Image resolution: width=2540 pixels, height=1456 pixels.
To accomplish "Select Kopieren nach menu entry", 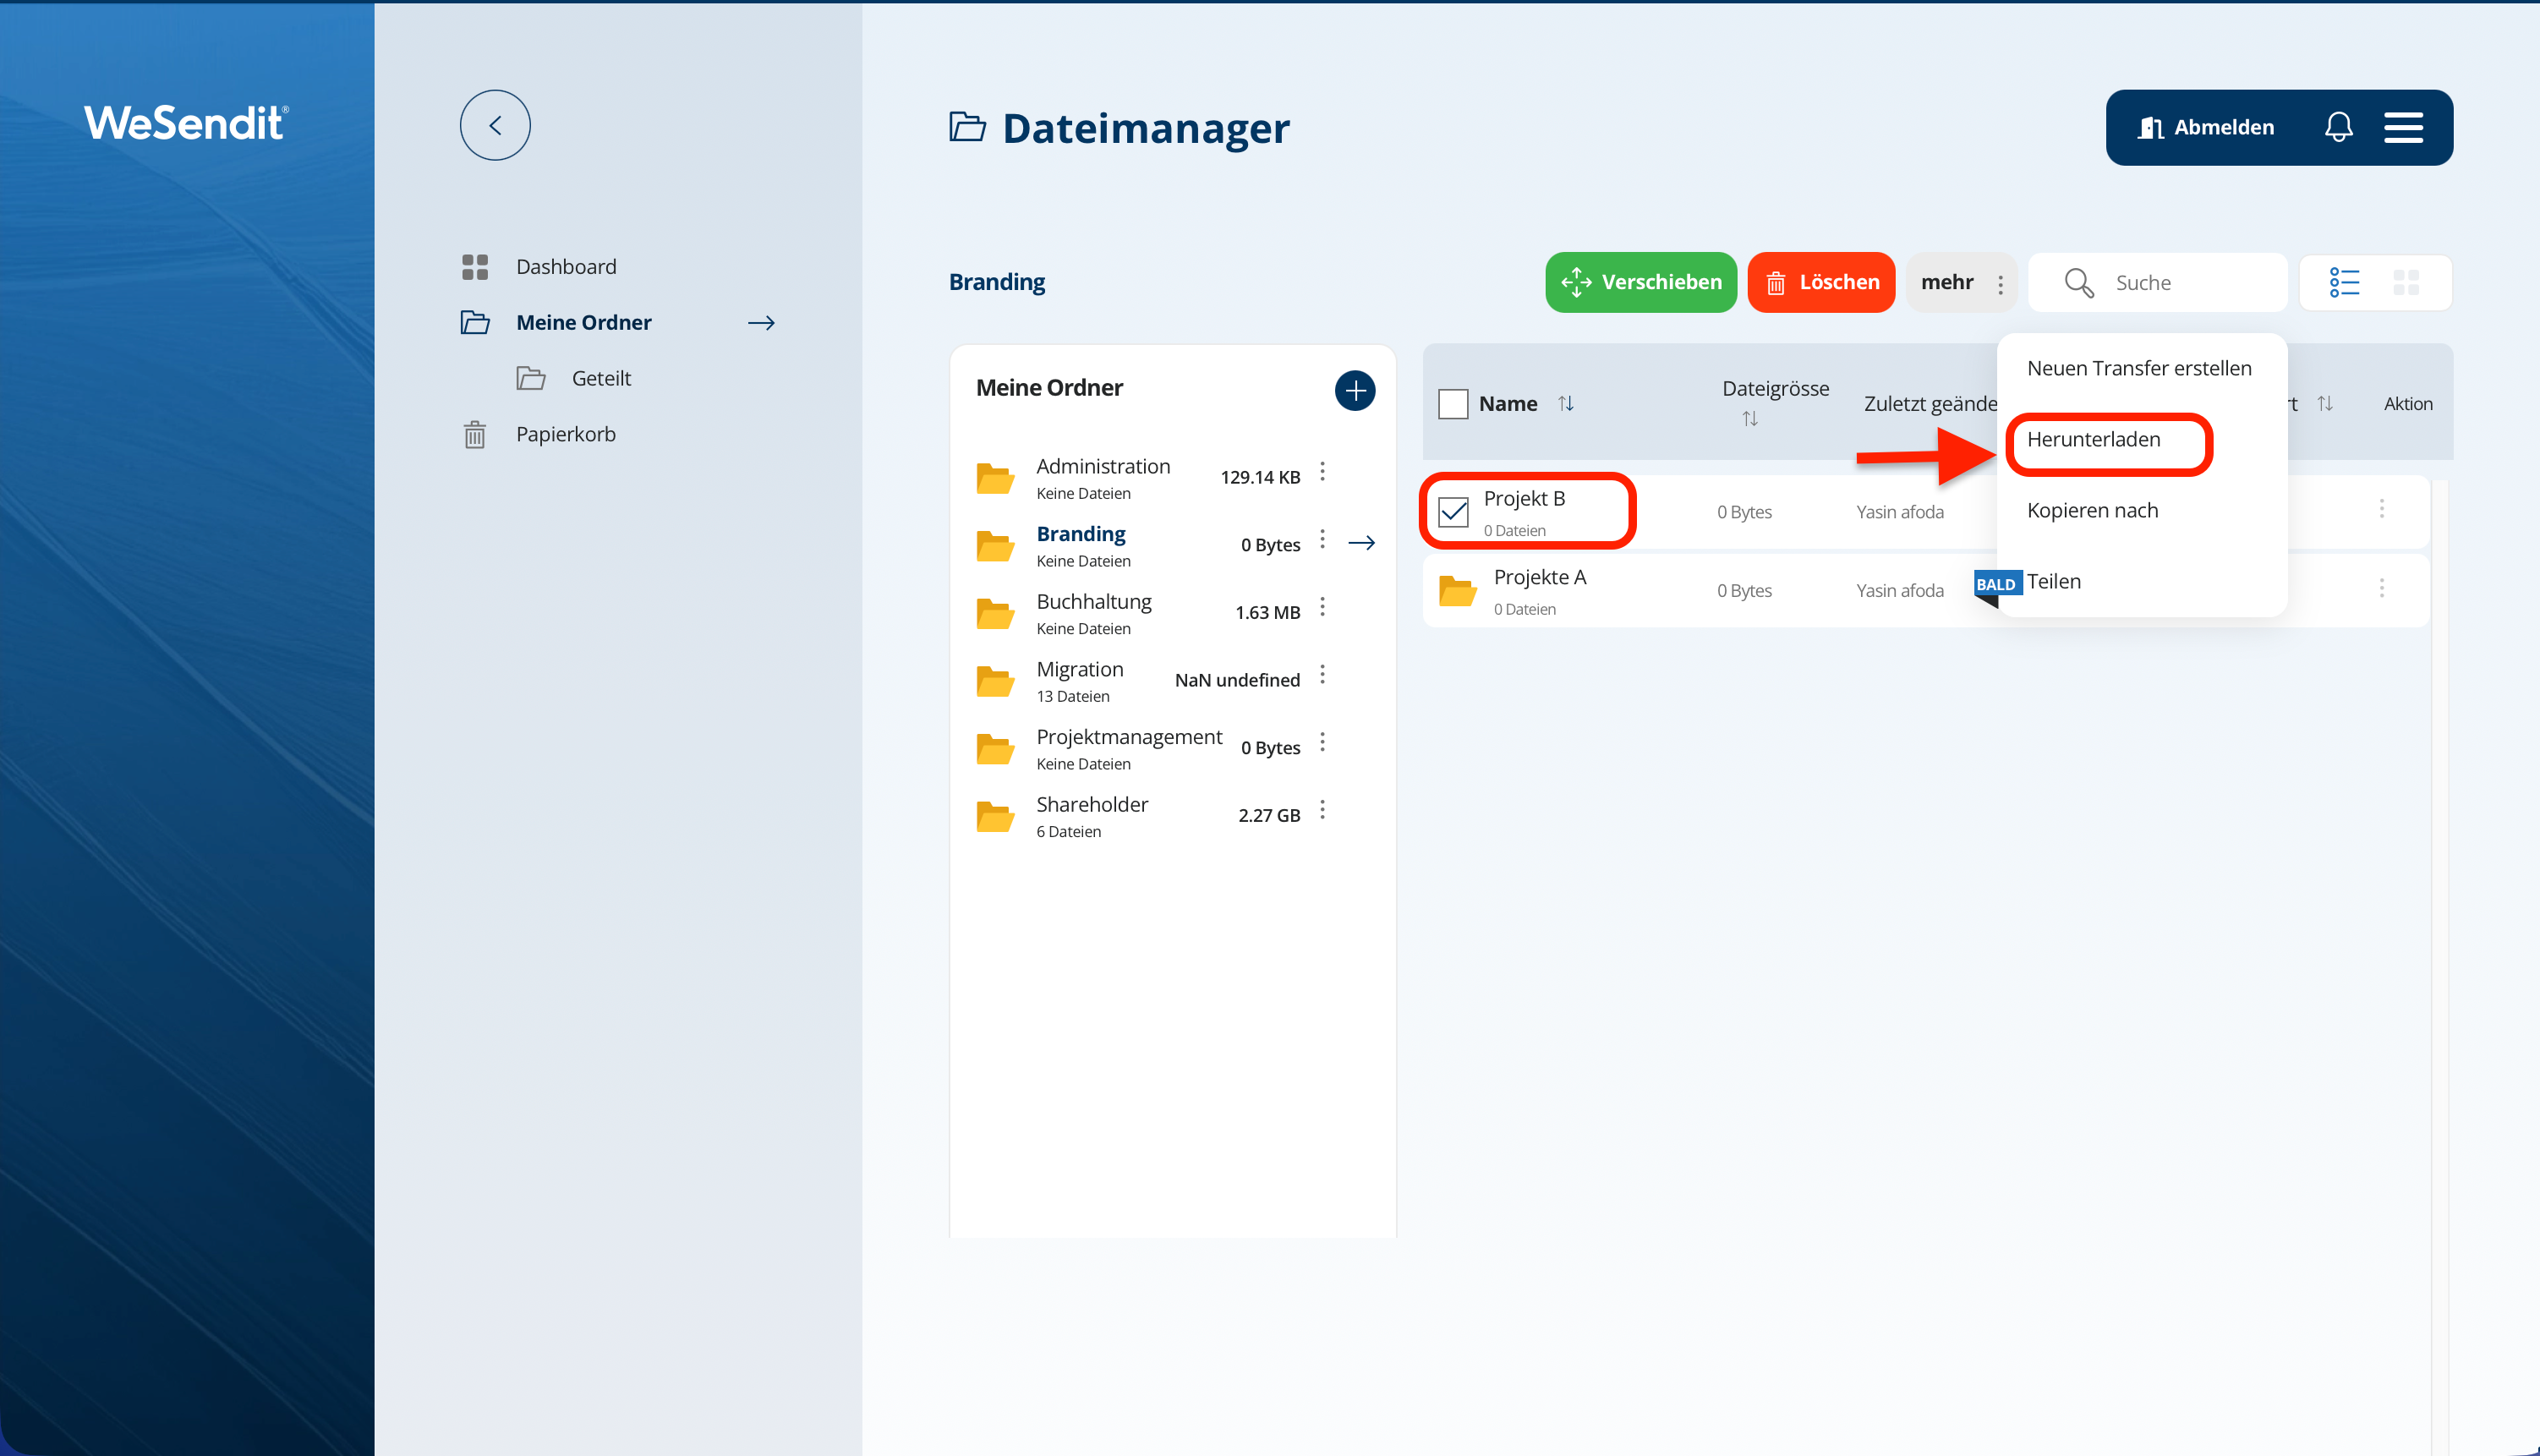I will (x=2092, y=511).
